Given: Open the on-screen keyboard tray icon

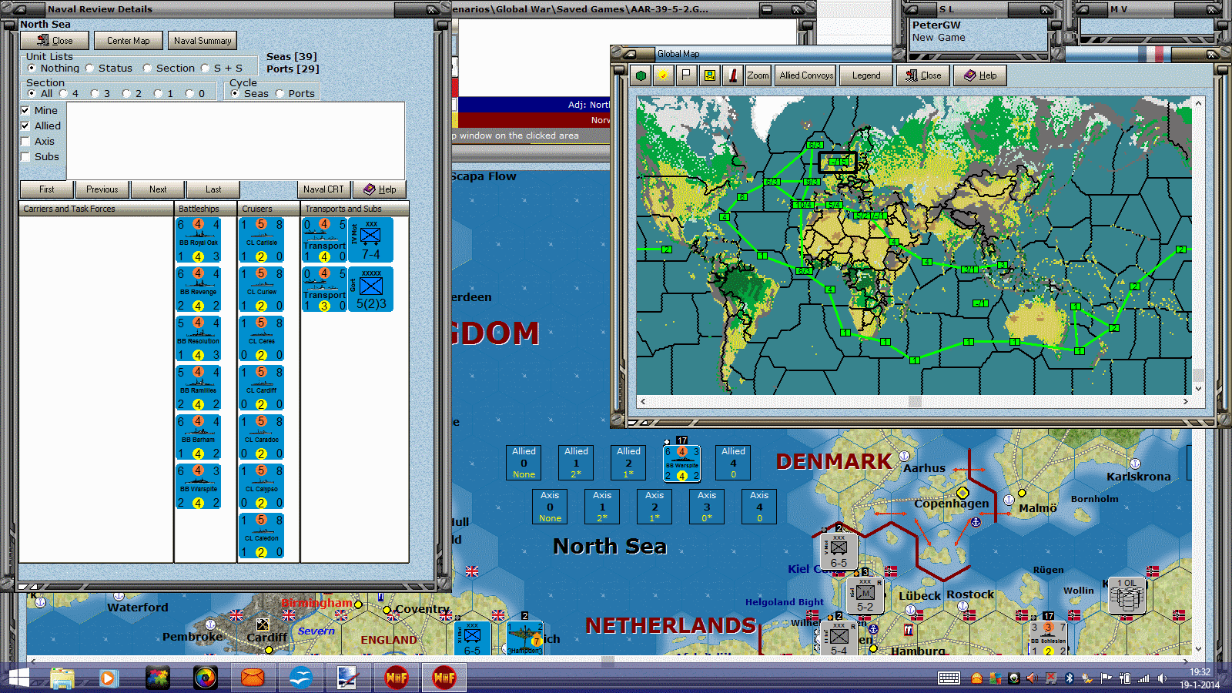Looking at the screenshot, I should point(949,678).
